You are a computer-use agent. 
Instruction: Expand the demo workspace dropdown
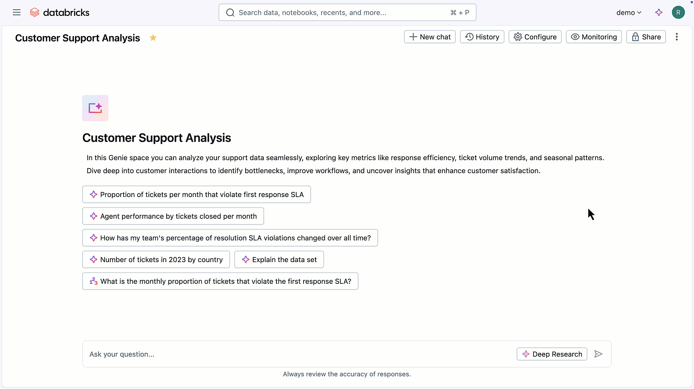[629, 13]
